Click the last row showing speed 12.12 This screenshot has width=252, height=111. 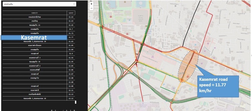pos(39,98)
